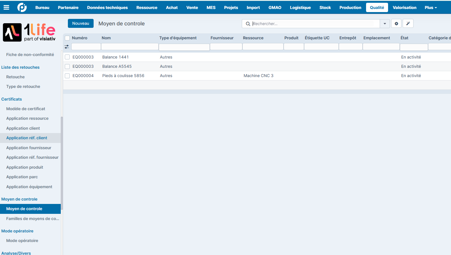Open Application parc
Image resolution: width=451 pixels, height=255 pixels.
22,177
